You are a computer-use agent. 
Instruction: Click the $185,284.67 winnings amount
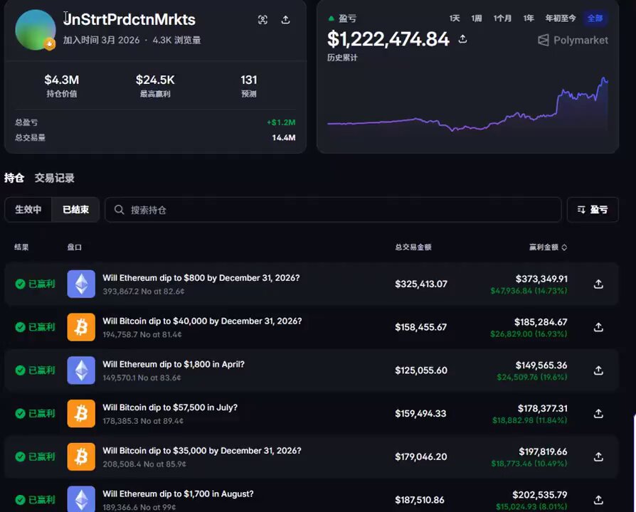(x=541, y=322)
